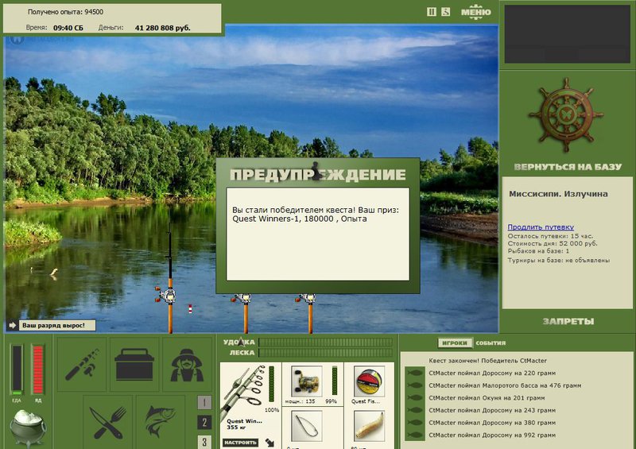Click the red-white float on the water
636x449 pixels.
click(x=190, y=308)
